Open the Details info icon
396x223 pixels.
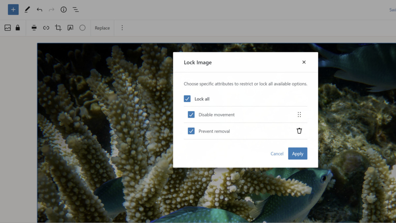click(63, 10)
